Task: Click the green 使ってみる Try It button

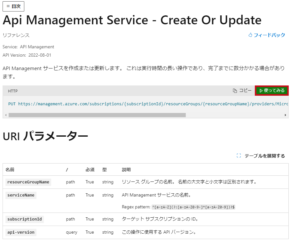Action: coord(272,91)
